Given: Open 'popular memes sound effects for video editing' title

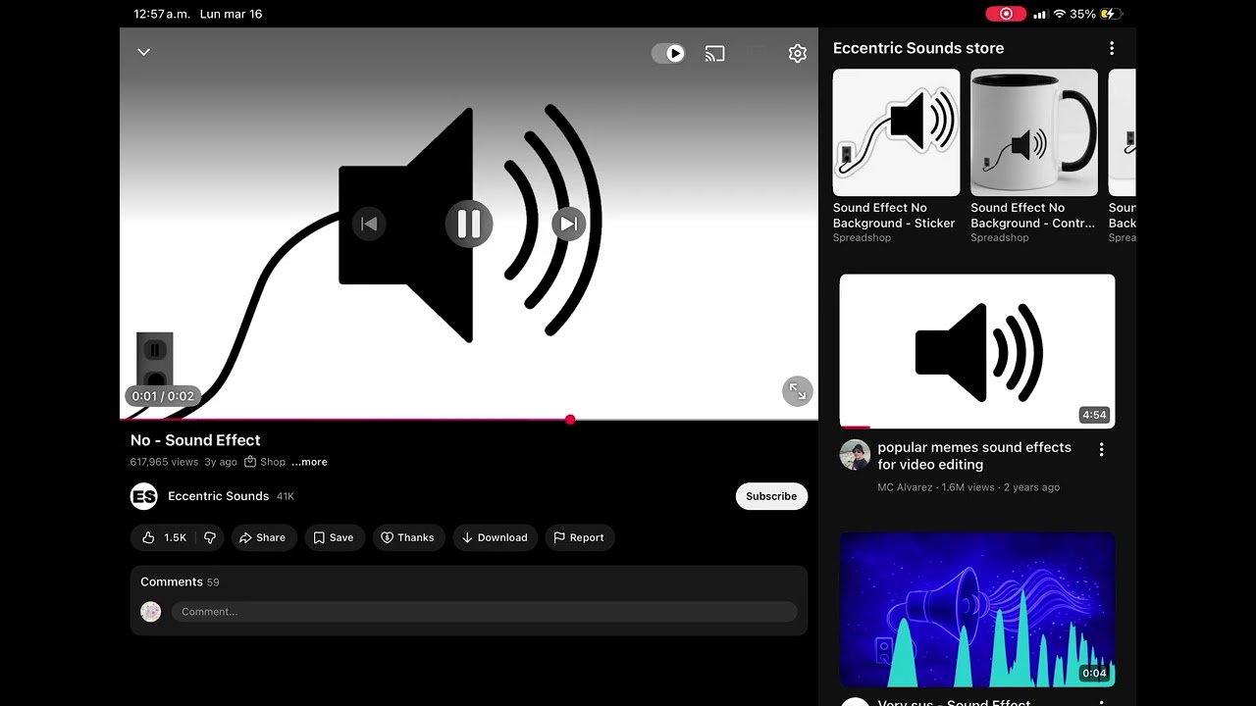Looking at the screenshot, I should point(974,456).
